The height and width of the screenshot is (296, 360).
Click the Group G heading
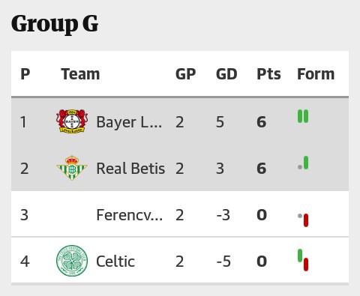[x=55, y=24]
